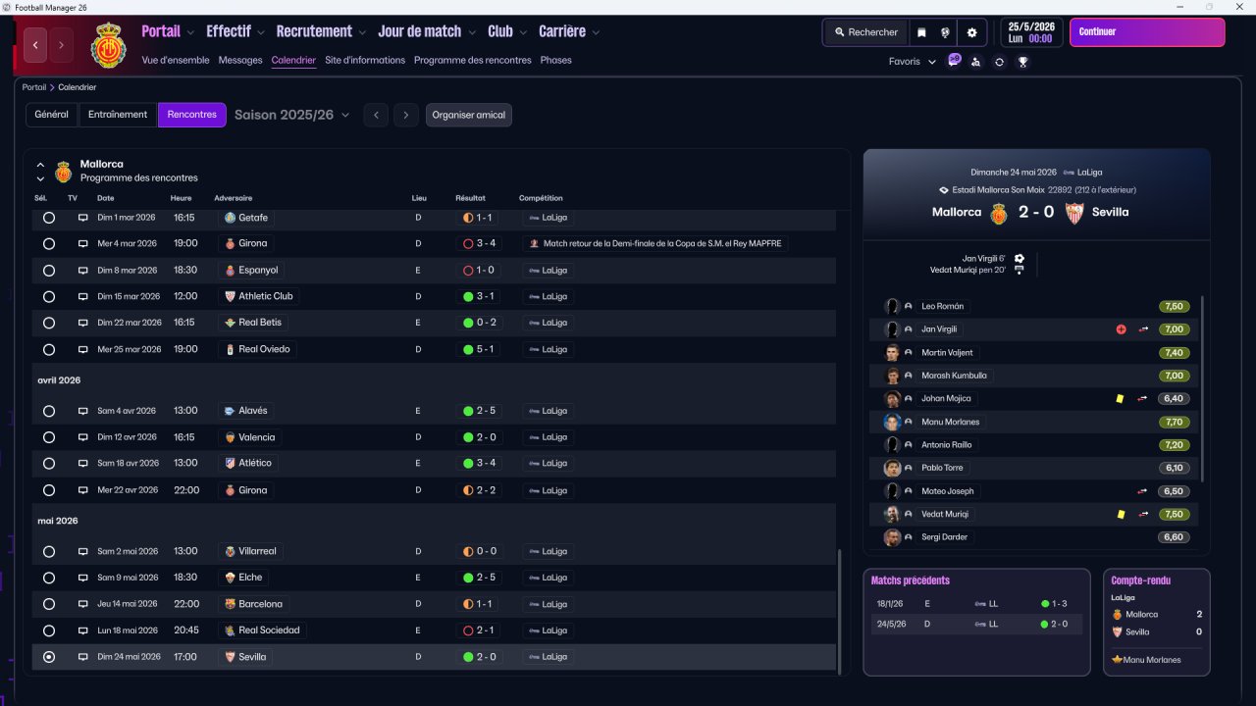
Task: Click Pablo Torre player portrait
Action: point(892,468)
